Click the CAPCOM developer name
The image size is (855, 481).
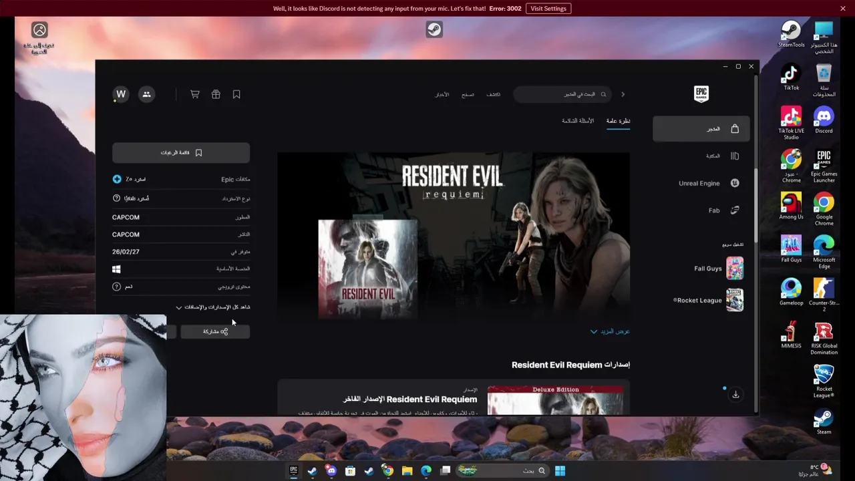[126, 217]
